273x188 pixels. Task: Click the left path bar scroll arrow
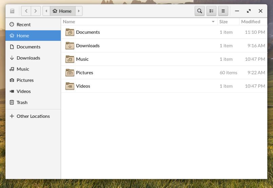click(46, 11)
